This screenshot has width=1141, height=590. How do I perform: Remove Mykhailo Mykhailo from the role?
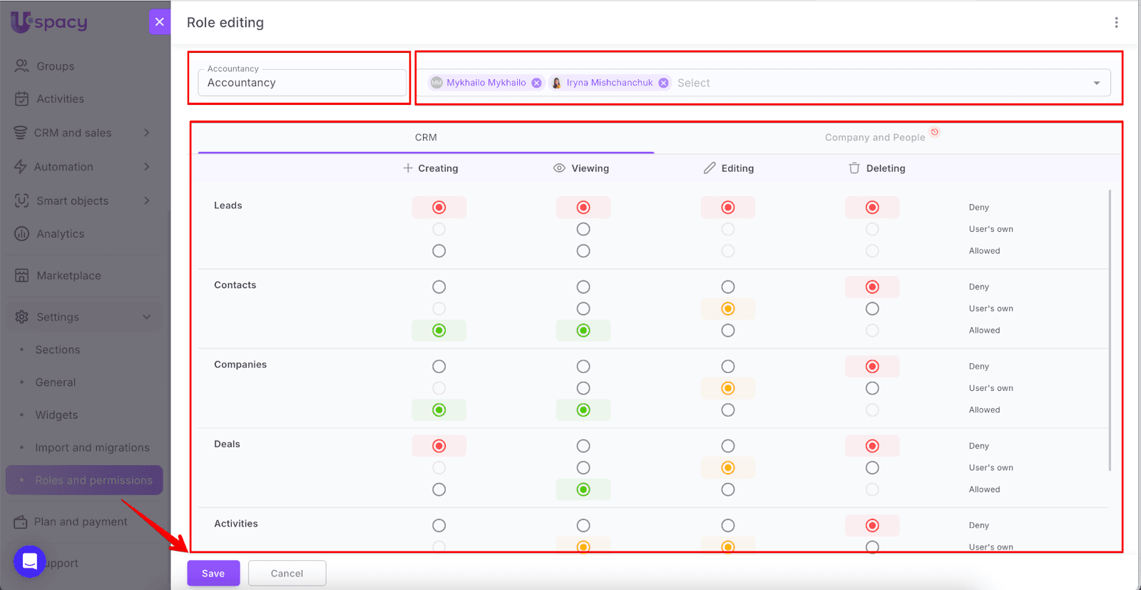[536, 83]
